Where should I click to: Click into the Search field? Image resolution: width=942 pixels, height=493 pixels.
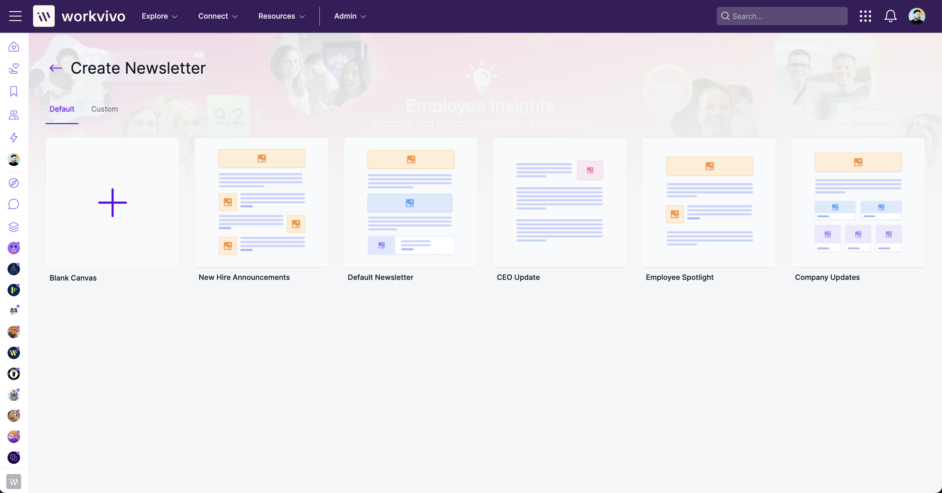click(x=782, y=16)
